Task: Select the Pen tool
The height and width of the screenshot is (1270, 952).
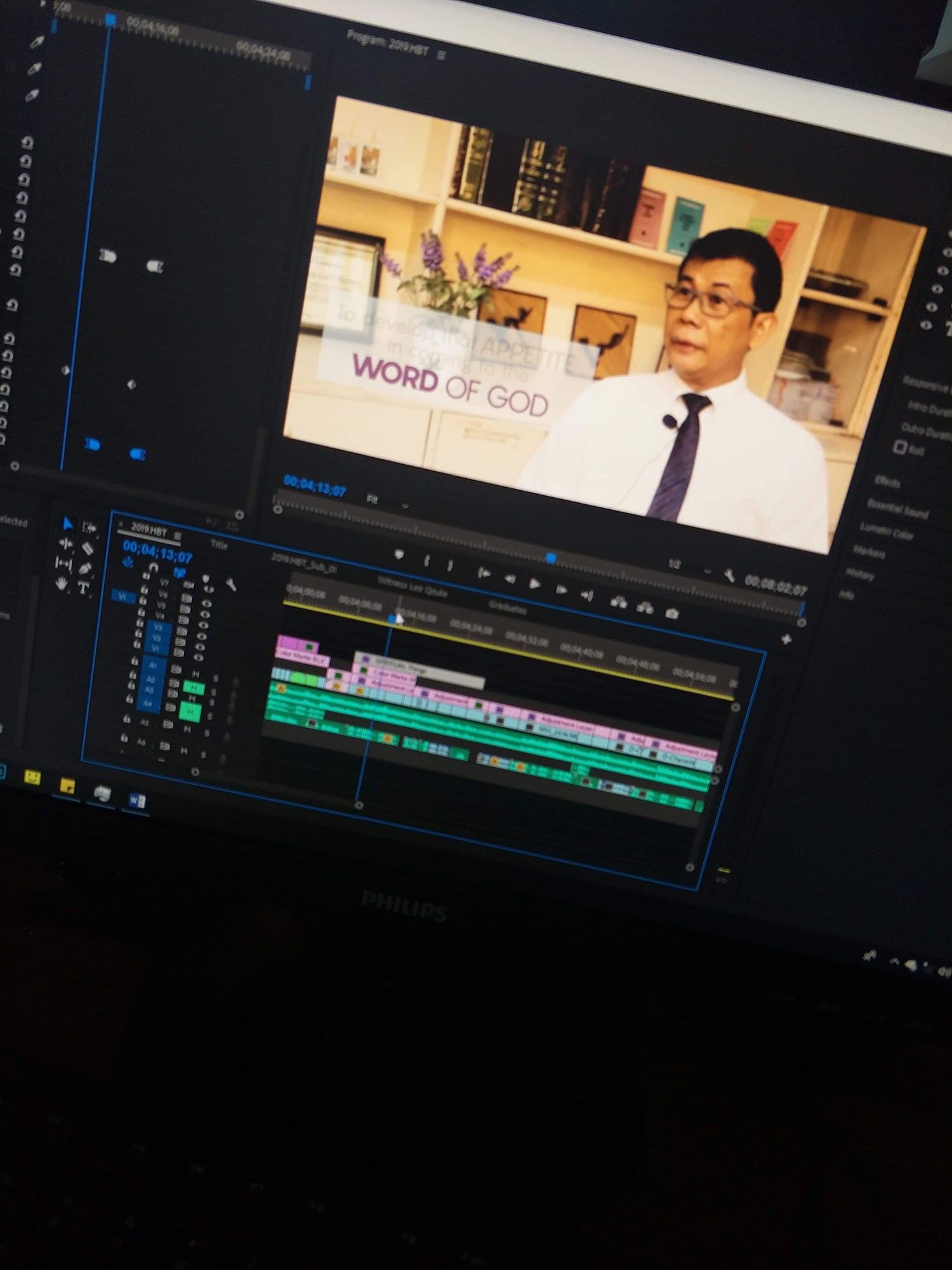Action: [85, 568]
